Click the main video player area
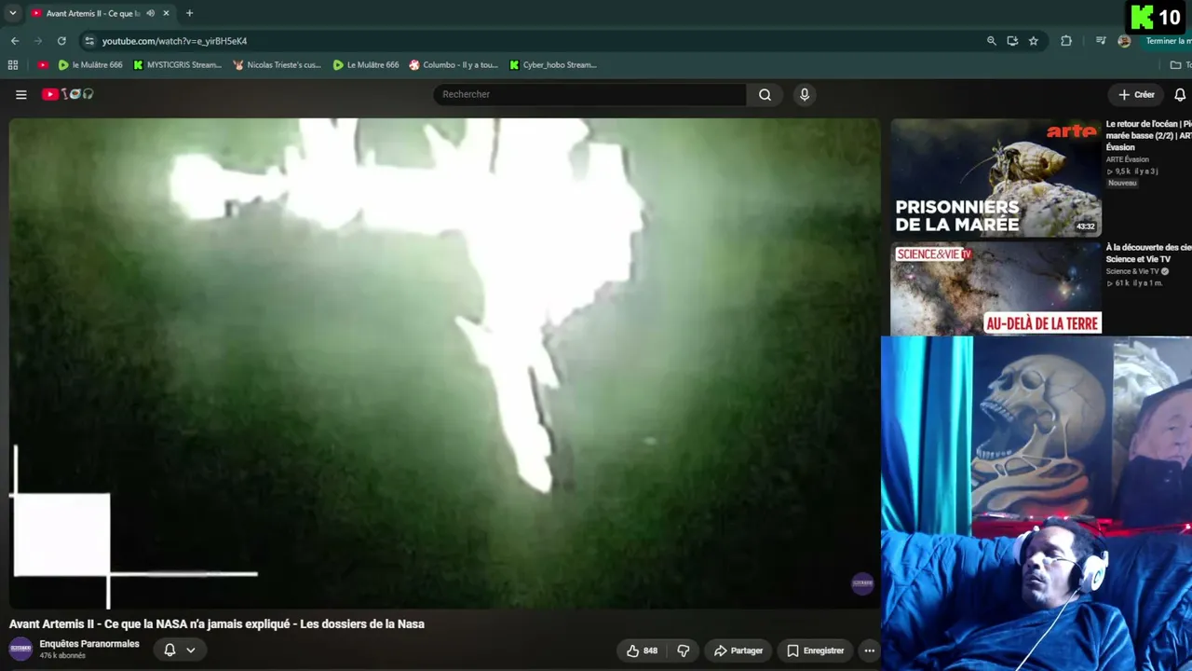 point(444,363)
